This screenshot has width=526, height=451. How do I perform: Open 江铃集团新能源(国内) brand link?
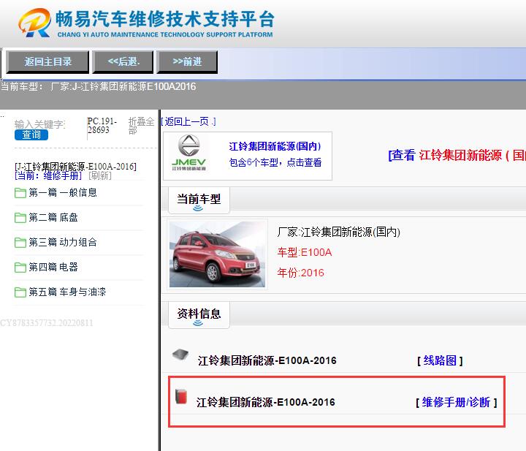(x=275, y=146)
